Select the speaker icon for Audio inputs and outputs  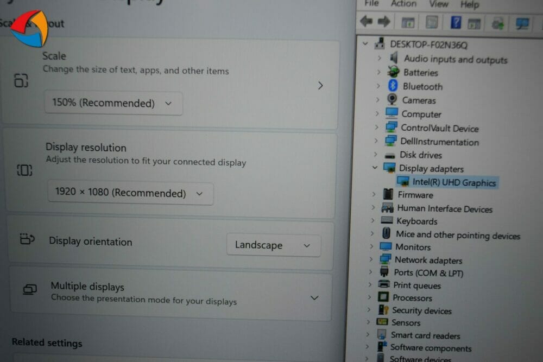coord(394,58)
